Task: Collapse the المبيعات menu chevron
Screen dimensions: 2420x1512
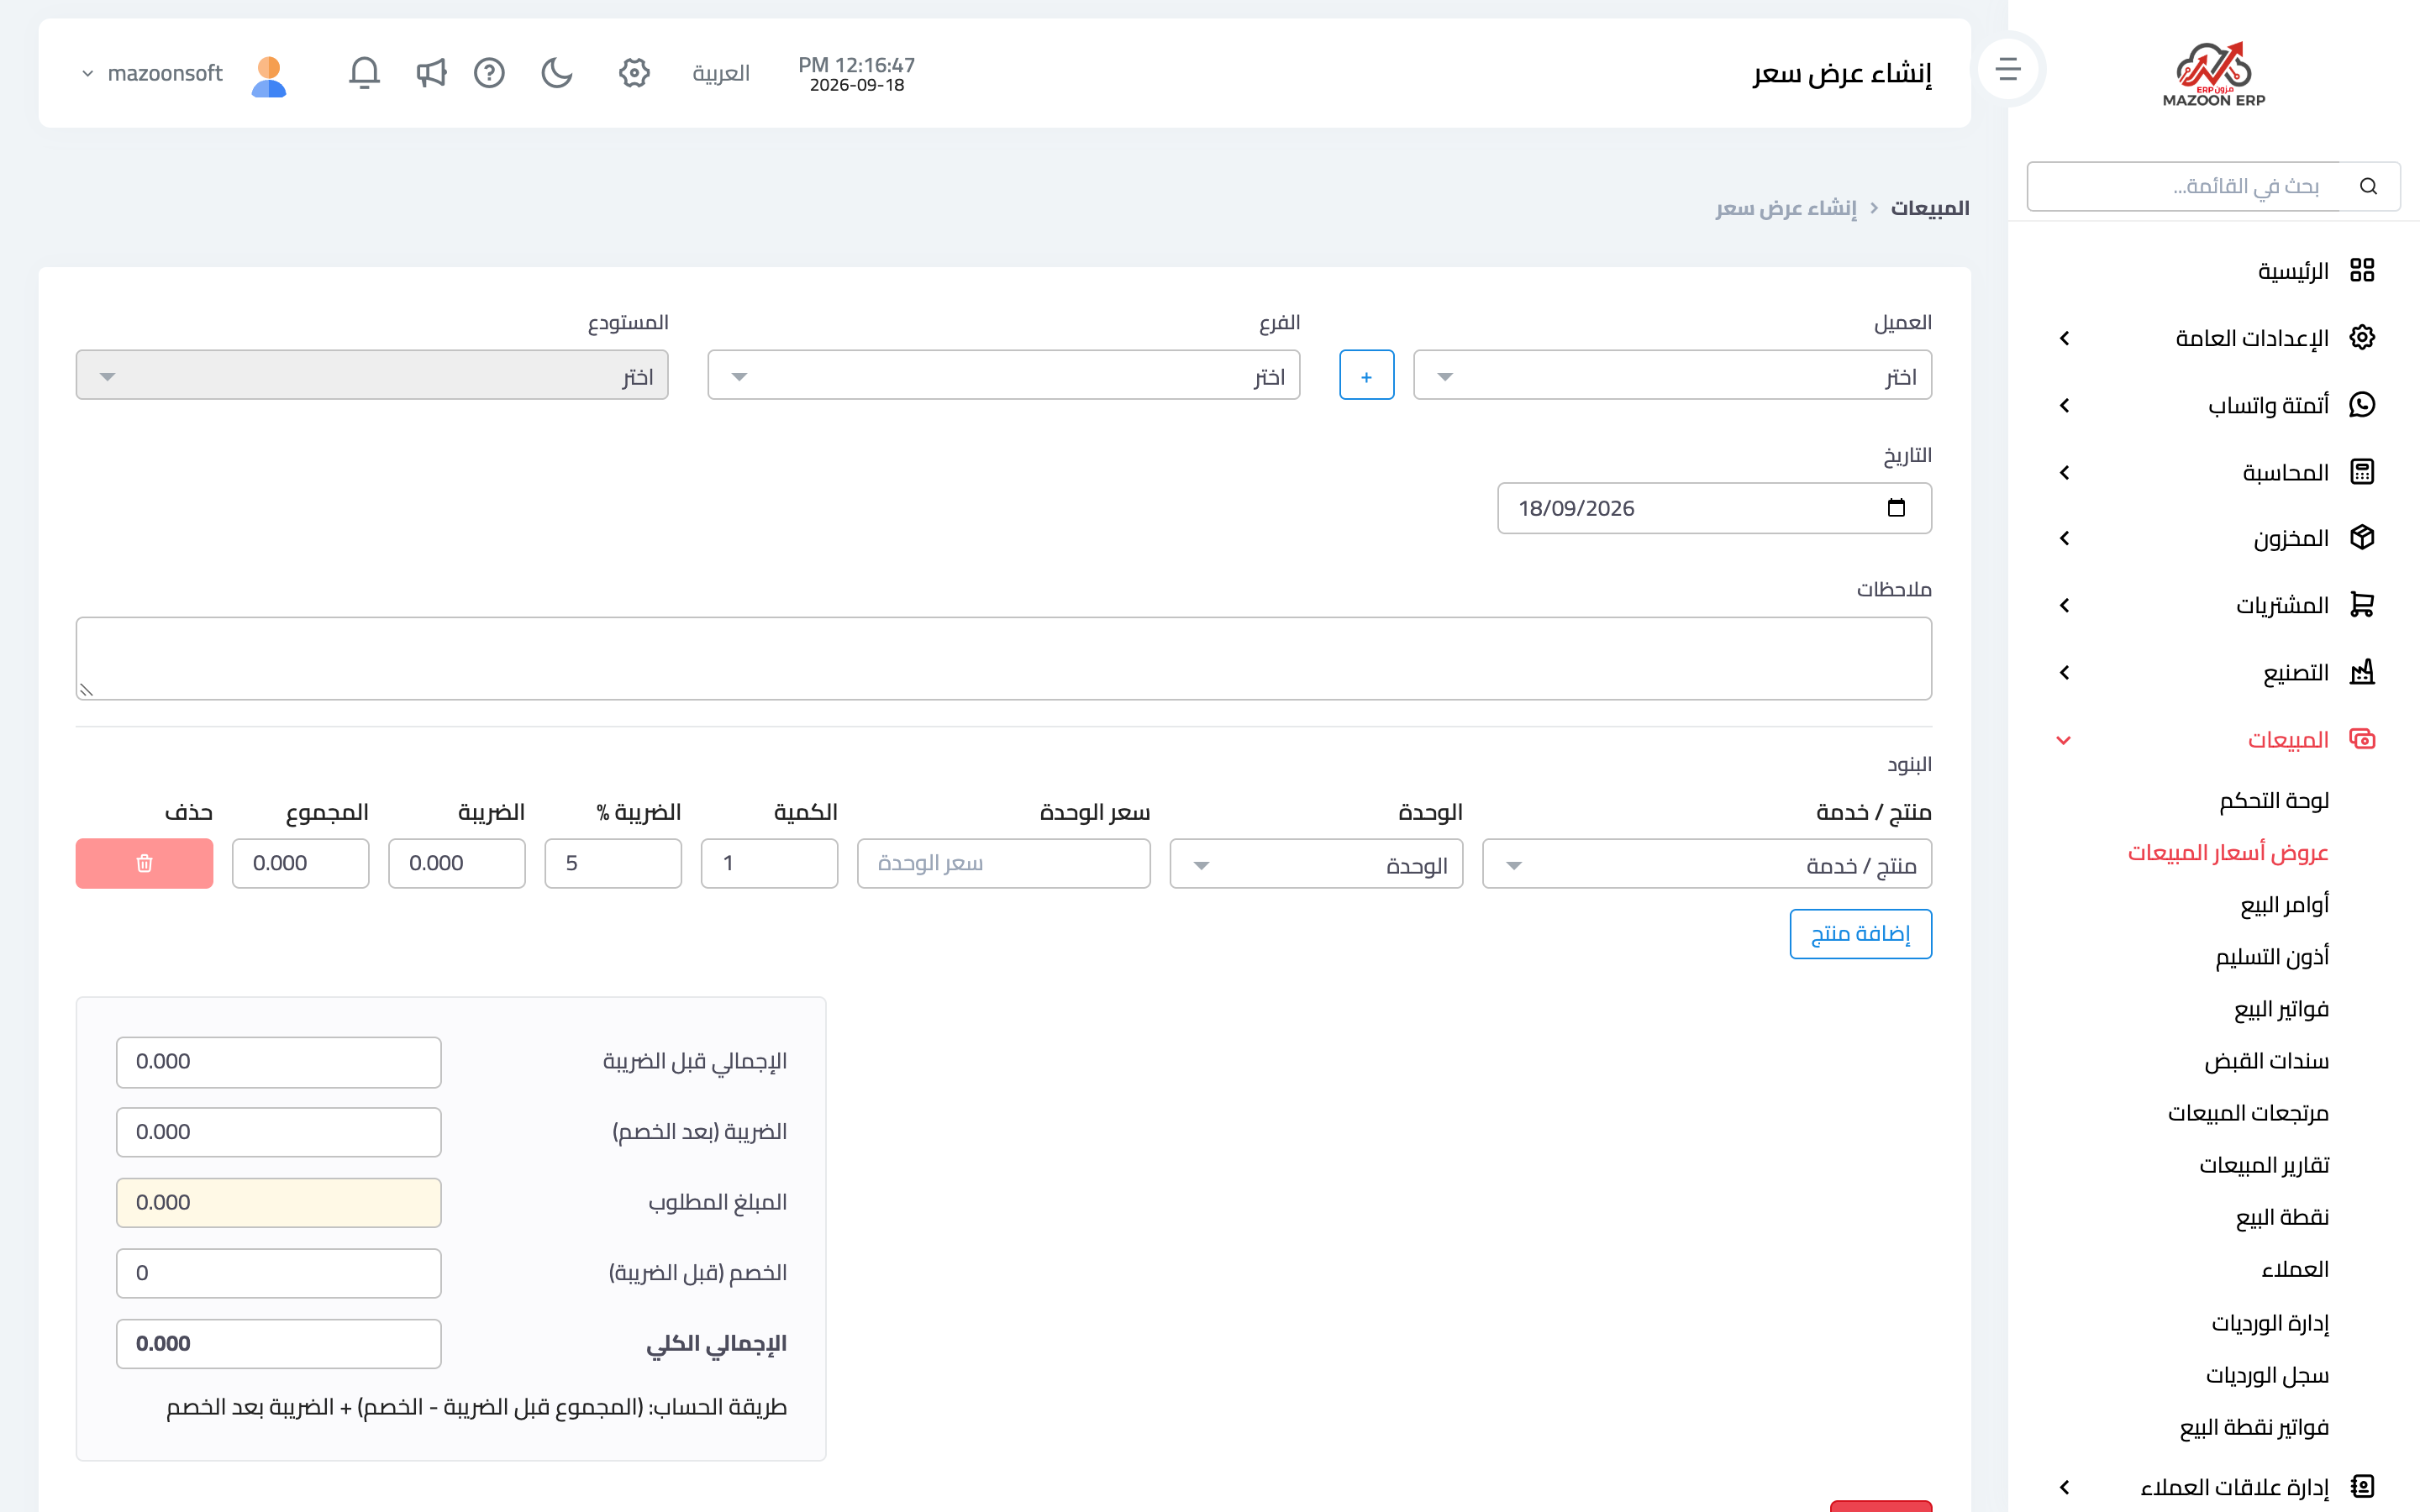Action: coord(2064,740)
